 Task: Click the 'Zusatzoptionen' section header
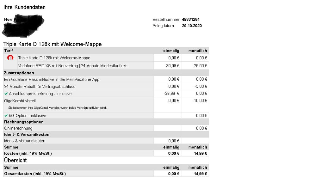point(19,73)
